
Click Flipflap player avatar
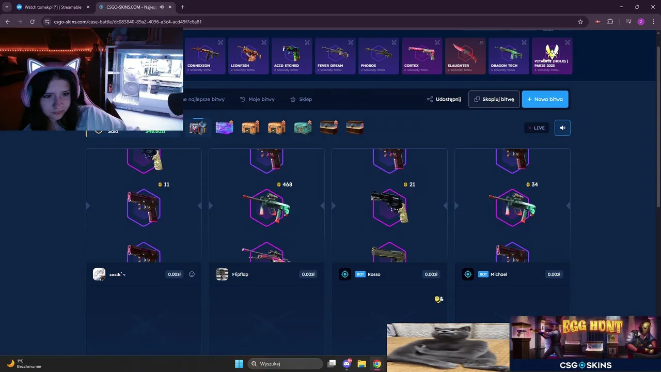[222, 274]
